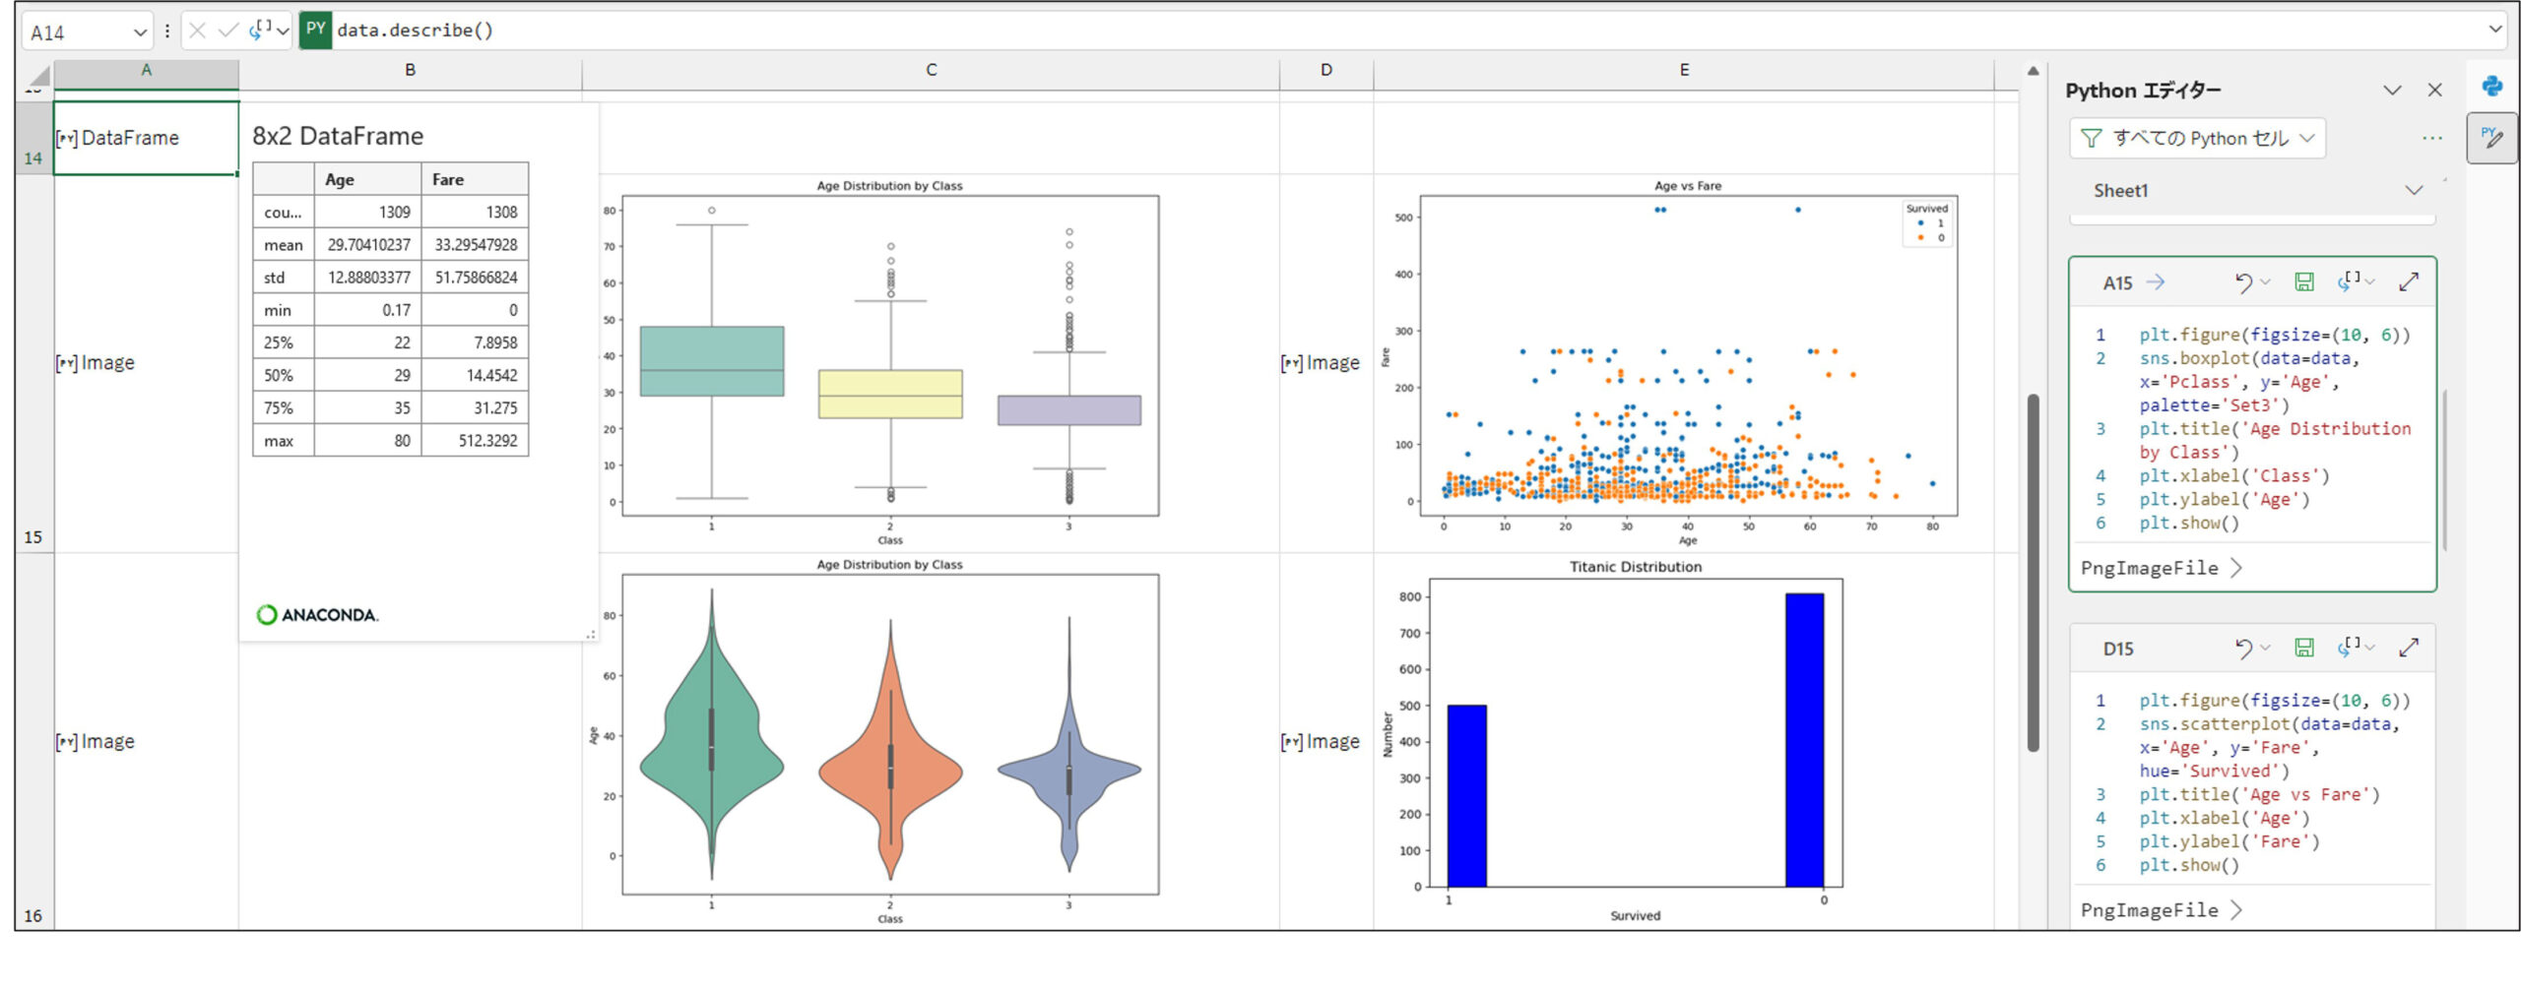This screenshot has width=2521, height=991.
Task: Open the all Python cells filter dropdown
Action: click(2197, 139)
